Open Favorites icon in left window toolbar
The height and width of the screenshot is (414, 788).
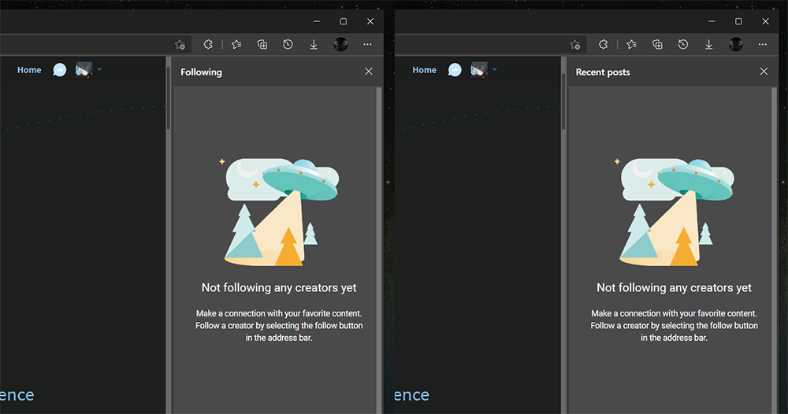(x=236, y=44)
